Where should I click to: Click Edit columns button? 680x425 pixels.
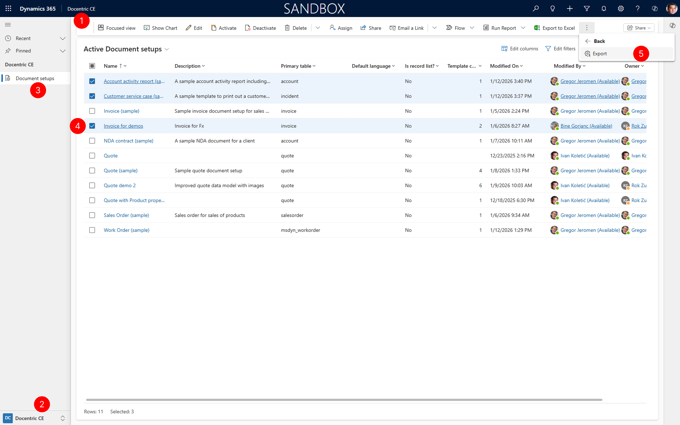520,49
